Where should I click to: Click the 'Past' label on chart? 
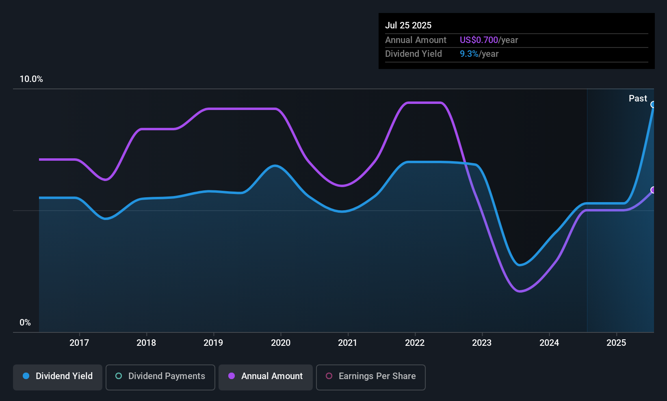(x=638, y=98)
